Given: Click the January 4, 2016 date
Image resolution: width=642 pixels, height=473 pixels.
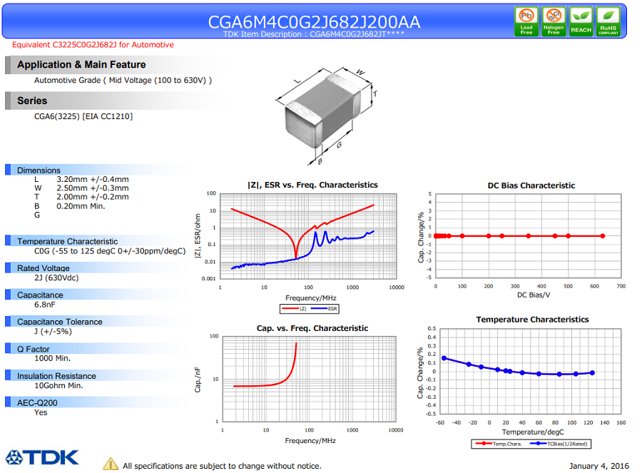Looking at the screenshot, I should (x=599, y=466).
